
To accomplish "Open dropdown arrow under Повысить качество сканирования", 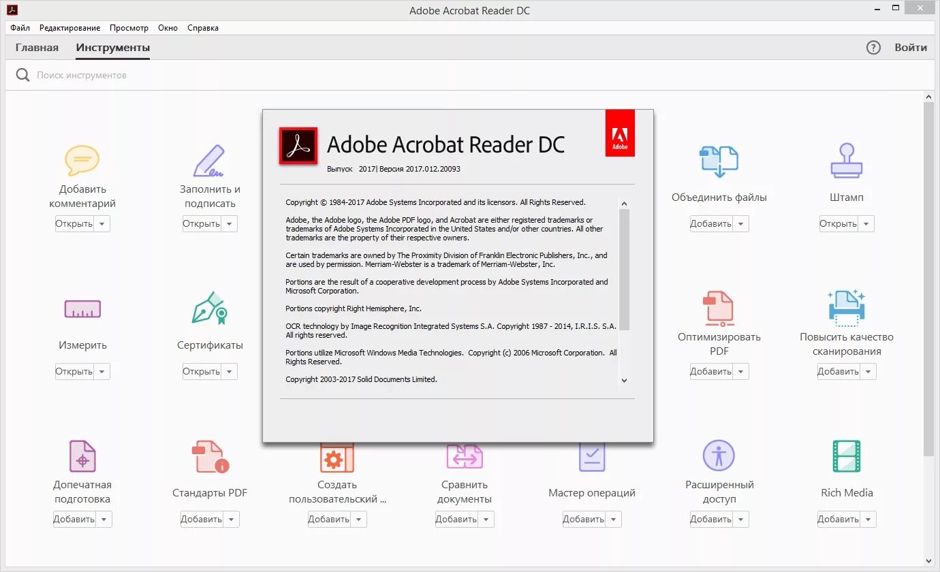I will (868, 371).
